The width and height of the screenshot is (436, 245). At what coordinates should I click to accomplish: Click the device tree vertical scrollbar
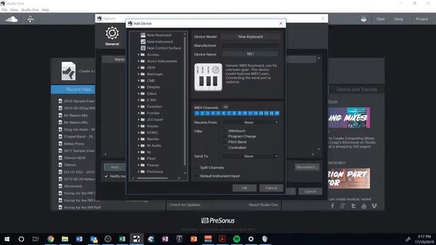185,101
